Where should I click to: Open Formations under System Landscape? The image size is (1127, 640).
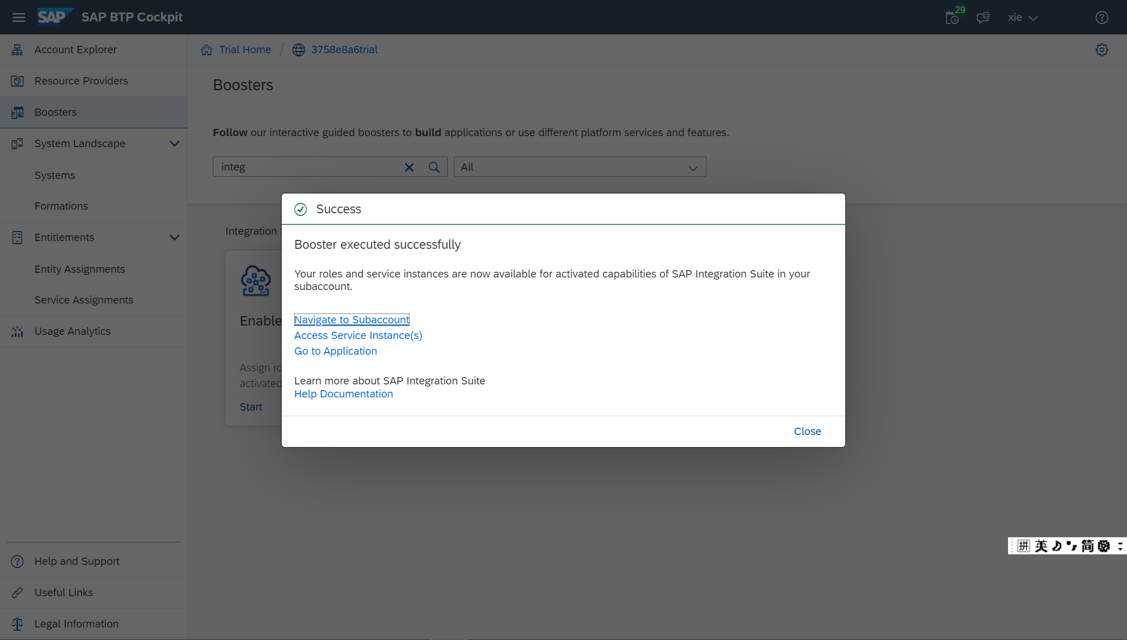[94, 207]
